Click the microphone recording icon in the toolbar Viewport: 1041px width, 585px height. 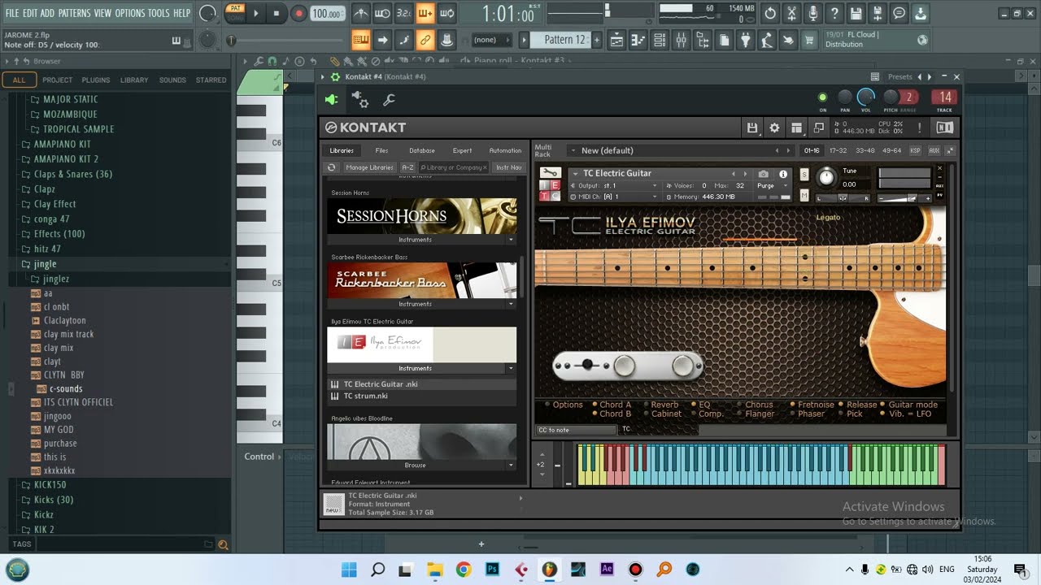coord(812,13)
